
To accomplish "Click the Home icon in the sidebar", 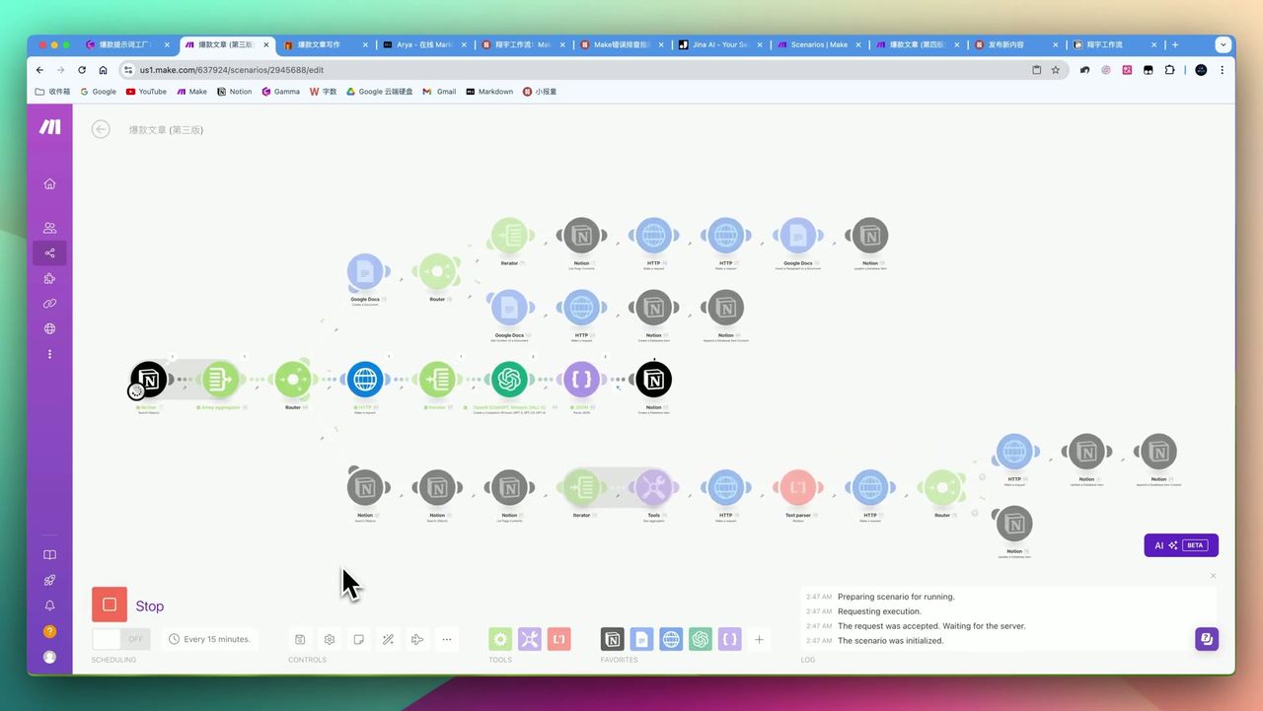I will [x=49, y=183].
